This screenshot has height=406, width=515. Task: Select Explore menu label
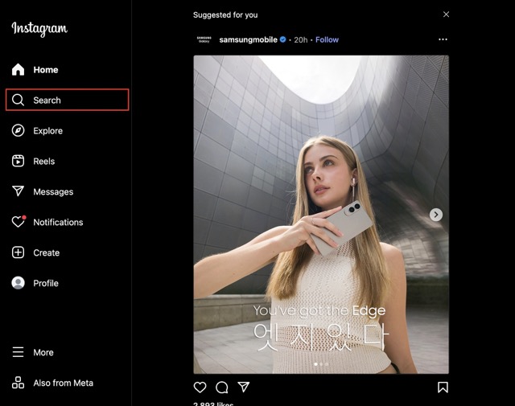(48, 131)
